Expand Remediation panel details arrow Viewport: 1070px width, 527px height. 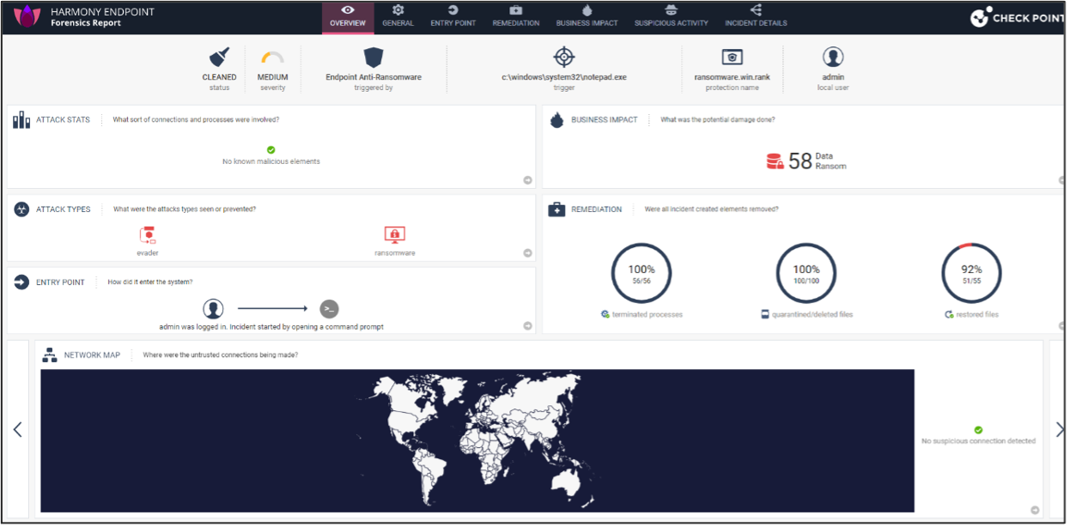(x=1061, y=326)
